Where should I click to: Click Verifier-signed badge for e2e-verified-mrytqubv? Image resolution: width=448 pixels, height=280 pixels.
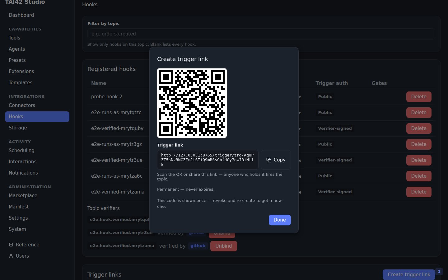pos(335,128)
